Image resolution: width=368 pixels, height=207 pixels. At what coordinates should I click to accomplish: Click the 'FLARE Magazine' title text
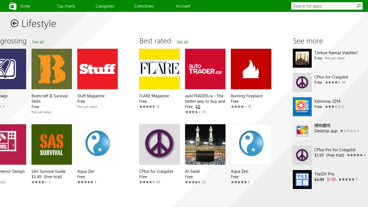(x=154, y=96)
